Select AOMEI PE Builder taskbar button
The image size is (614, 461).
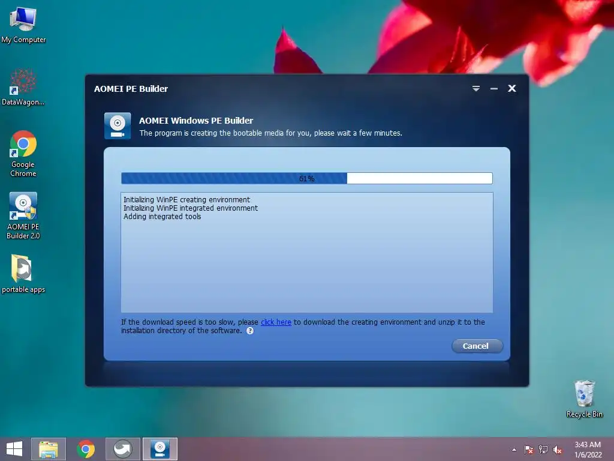click(x=159, y=449)
